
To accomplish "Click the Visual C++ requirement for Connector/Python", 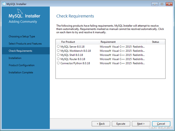I will click(x=122, y=63).
